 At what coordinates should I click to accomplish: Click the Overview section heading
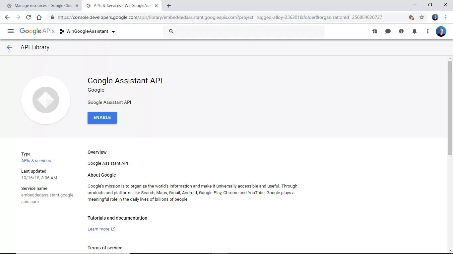[x=97, y=152]
